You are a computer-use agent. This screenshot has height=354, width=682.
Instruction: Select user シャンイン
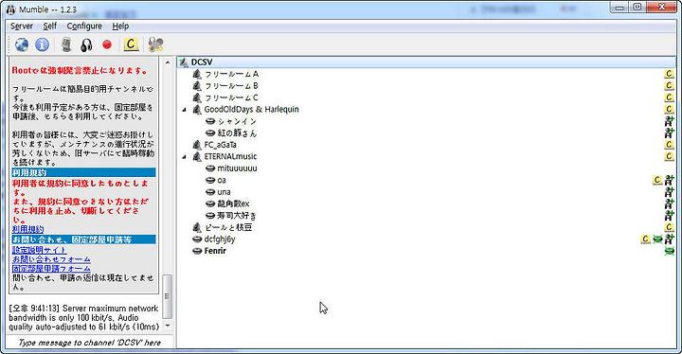point(237,121)
